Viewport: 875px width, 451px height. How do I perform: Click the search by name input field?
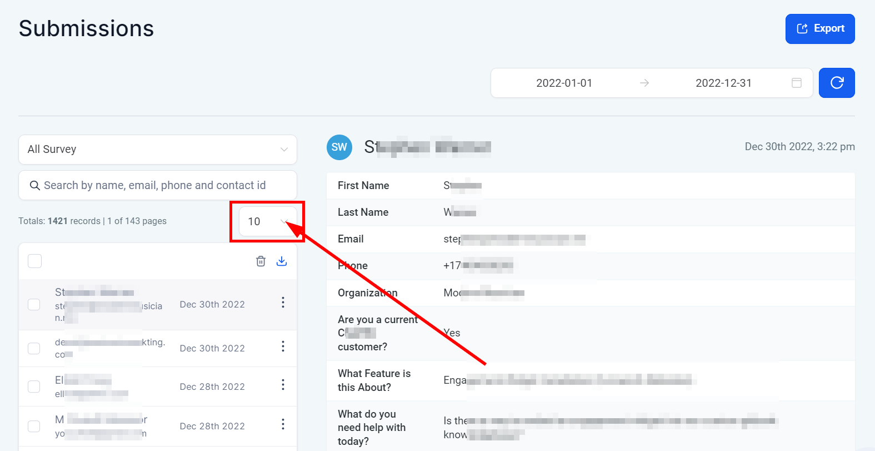158,185
